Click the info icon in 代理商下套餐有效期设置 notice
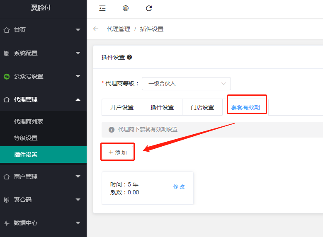The width and height of the screenshot is (323, 237). 112,130
